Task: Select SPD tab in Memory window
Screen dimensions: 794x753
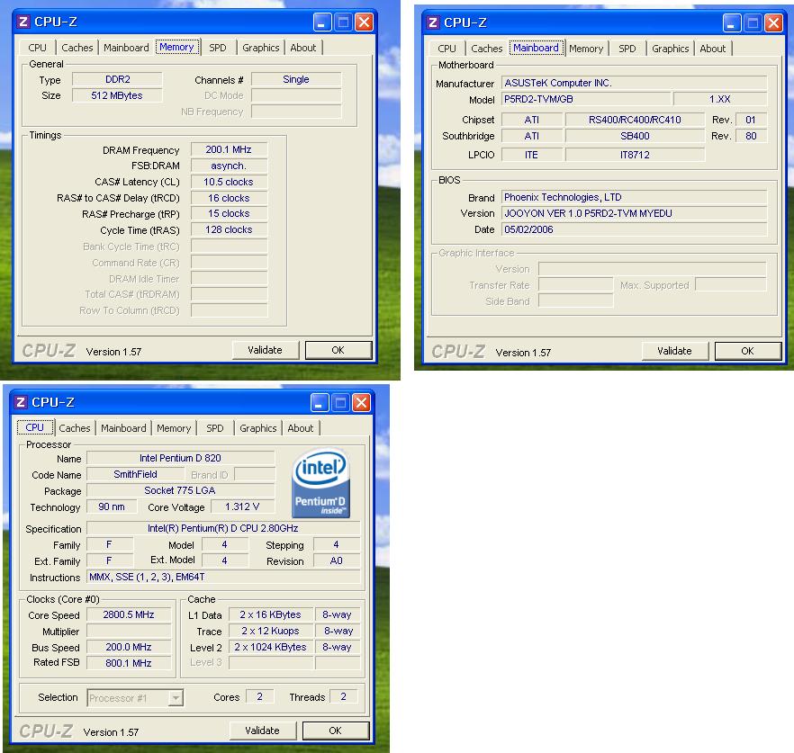Action: click(x=218, y=48)
